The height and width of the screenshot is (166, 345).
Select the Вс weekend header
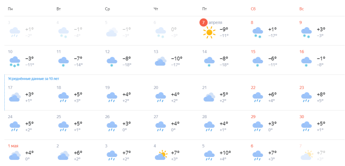tap(301, 9)
